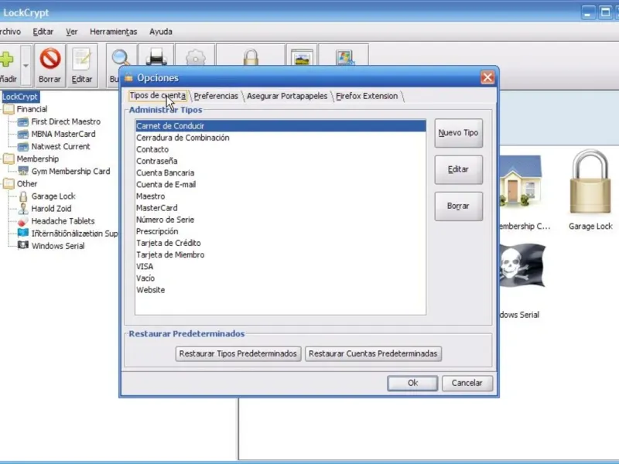Select Windows Serial tree entry
The width and height of the screenshot is (619, 464).
tap(58, 246)
